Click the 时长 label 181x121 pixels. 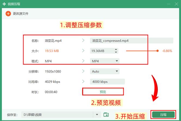pos(35,92)
